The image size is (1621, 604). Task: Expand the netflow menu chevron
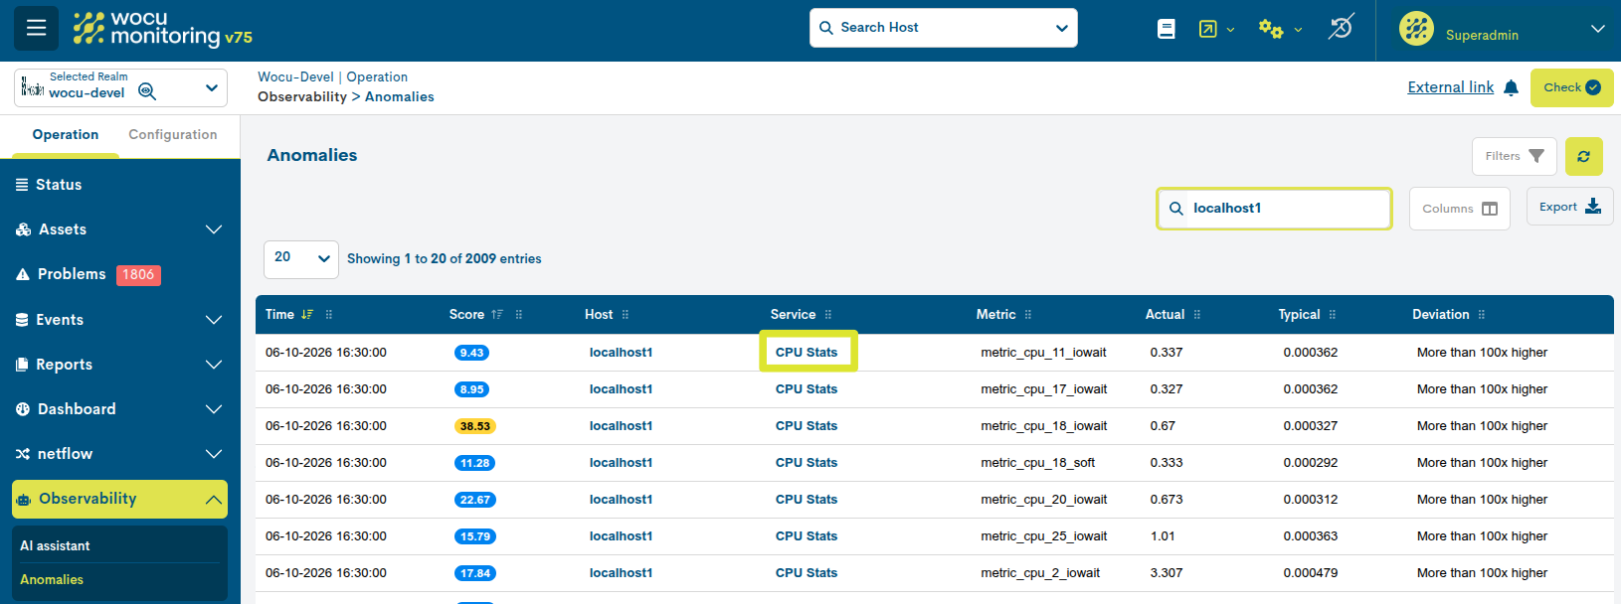point(214,454)
